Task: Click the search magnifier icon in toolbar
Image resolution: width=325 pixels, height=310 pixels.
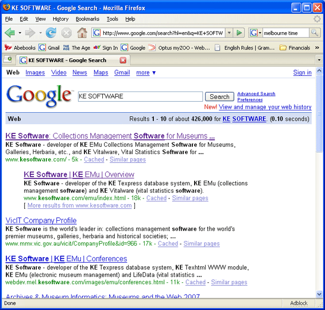Action: coord(315,33)
